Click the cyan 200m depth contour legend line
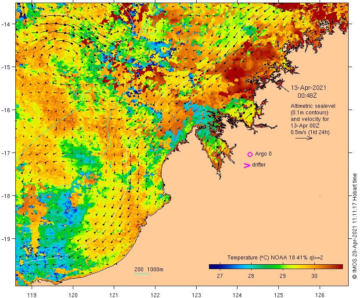This screenshot has height=298, width=360. (142, 273)
